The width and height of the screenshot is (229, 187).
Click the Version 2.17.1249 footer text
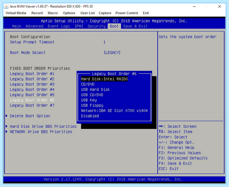pyautogui.click(x=113, y=179)
